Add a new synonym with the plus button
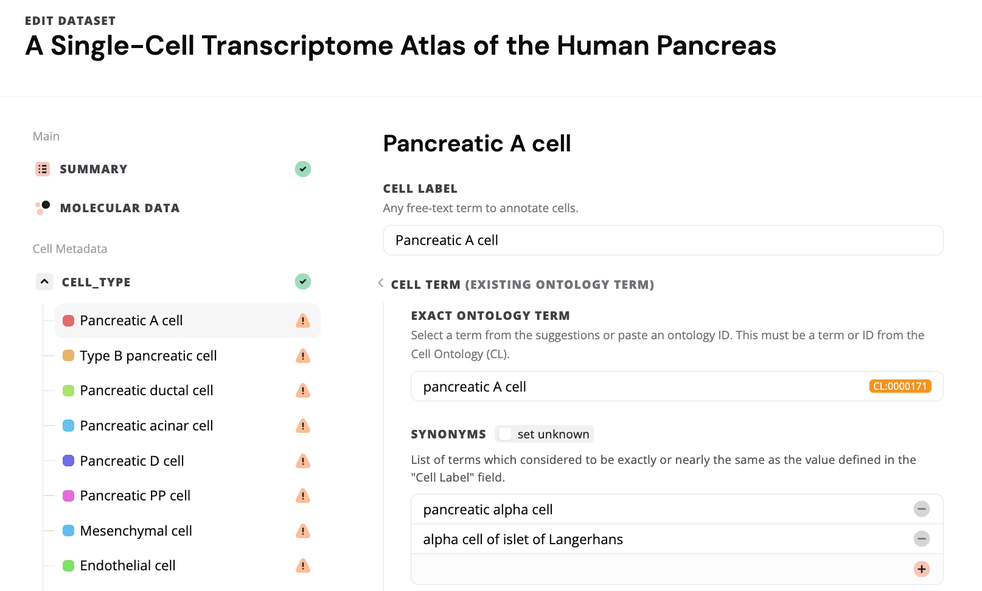 point(921,569)
